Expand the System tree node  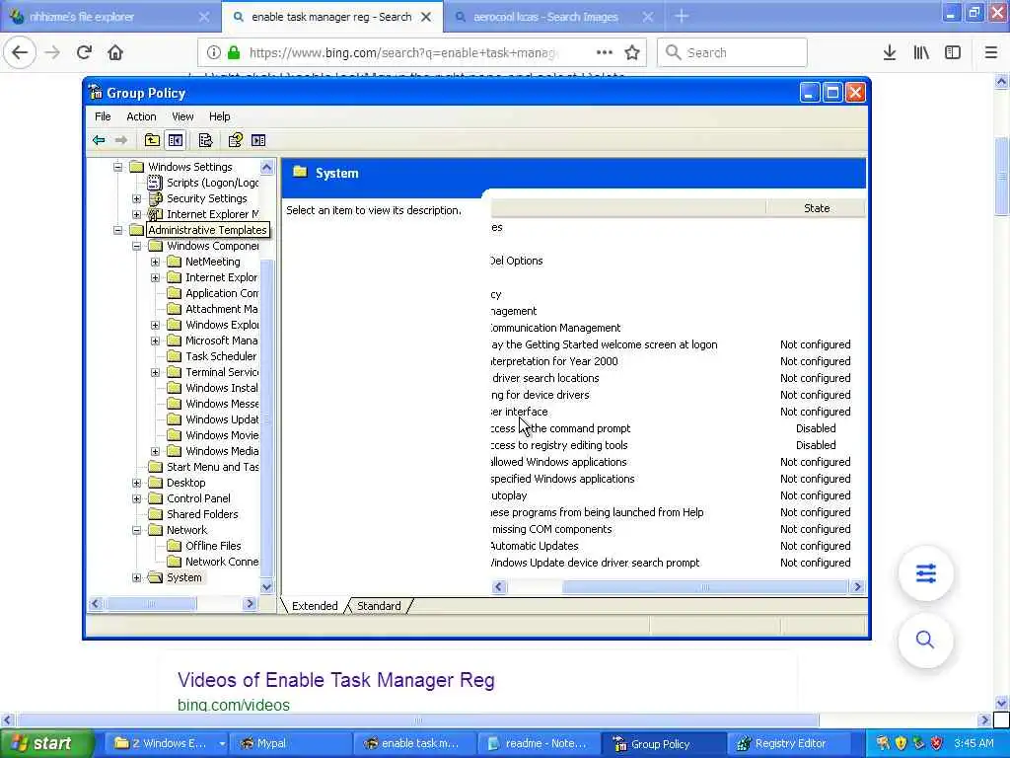(x=136, y=577)
